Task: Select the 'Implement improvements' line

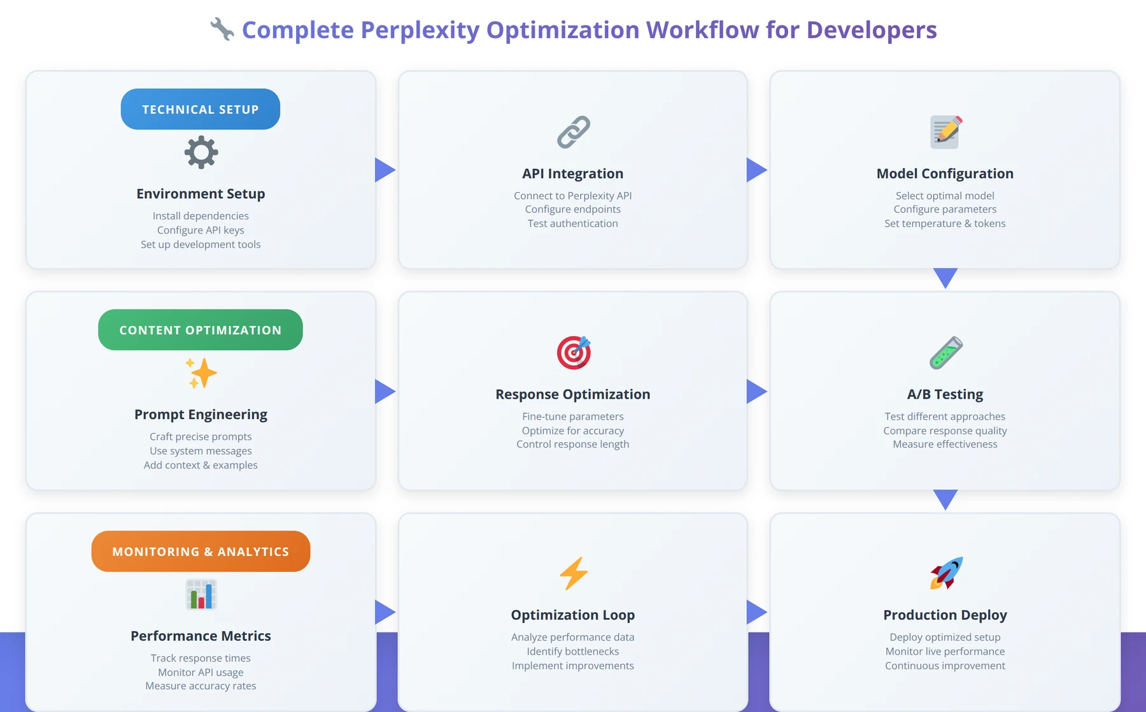Action: 573,666
